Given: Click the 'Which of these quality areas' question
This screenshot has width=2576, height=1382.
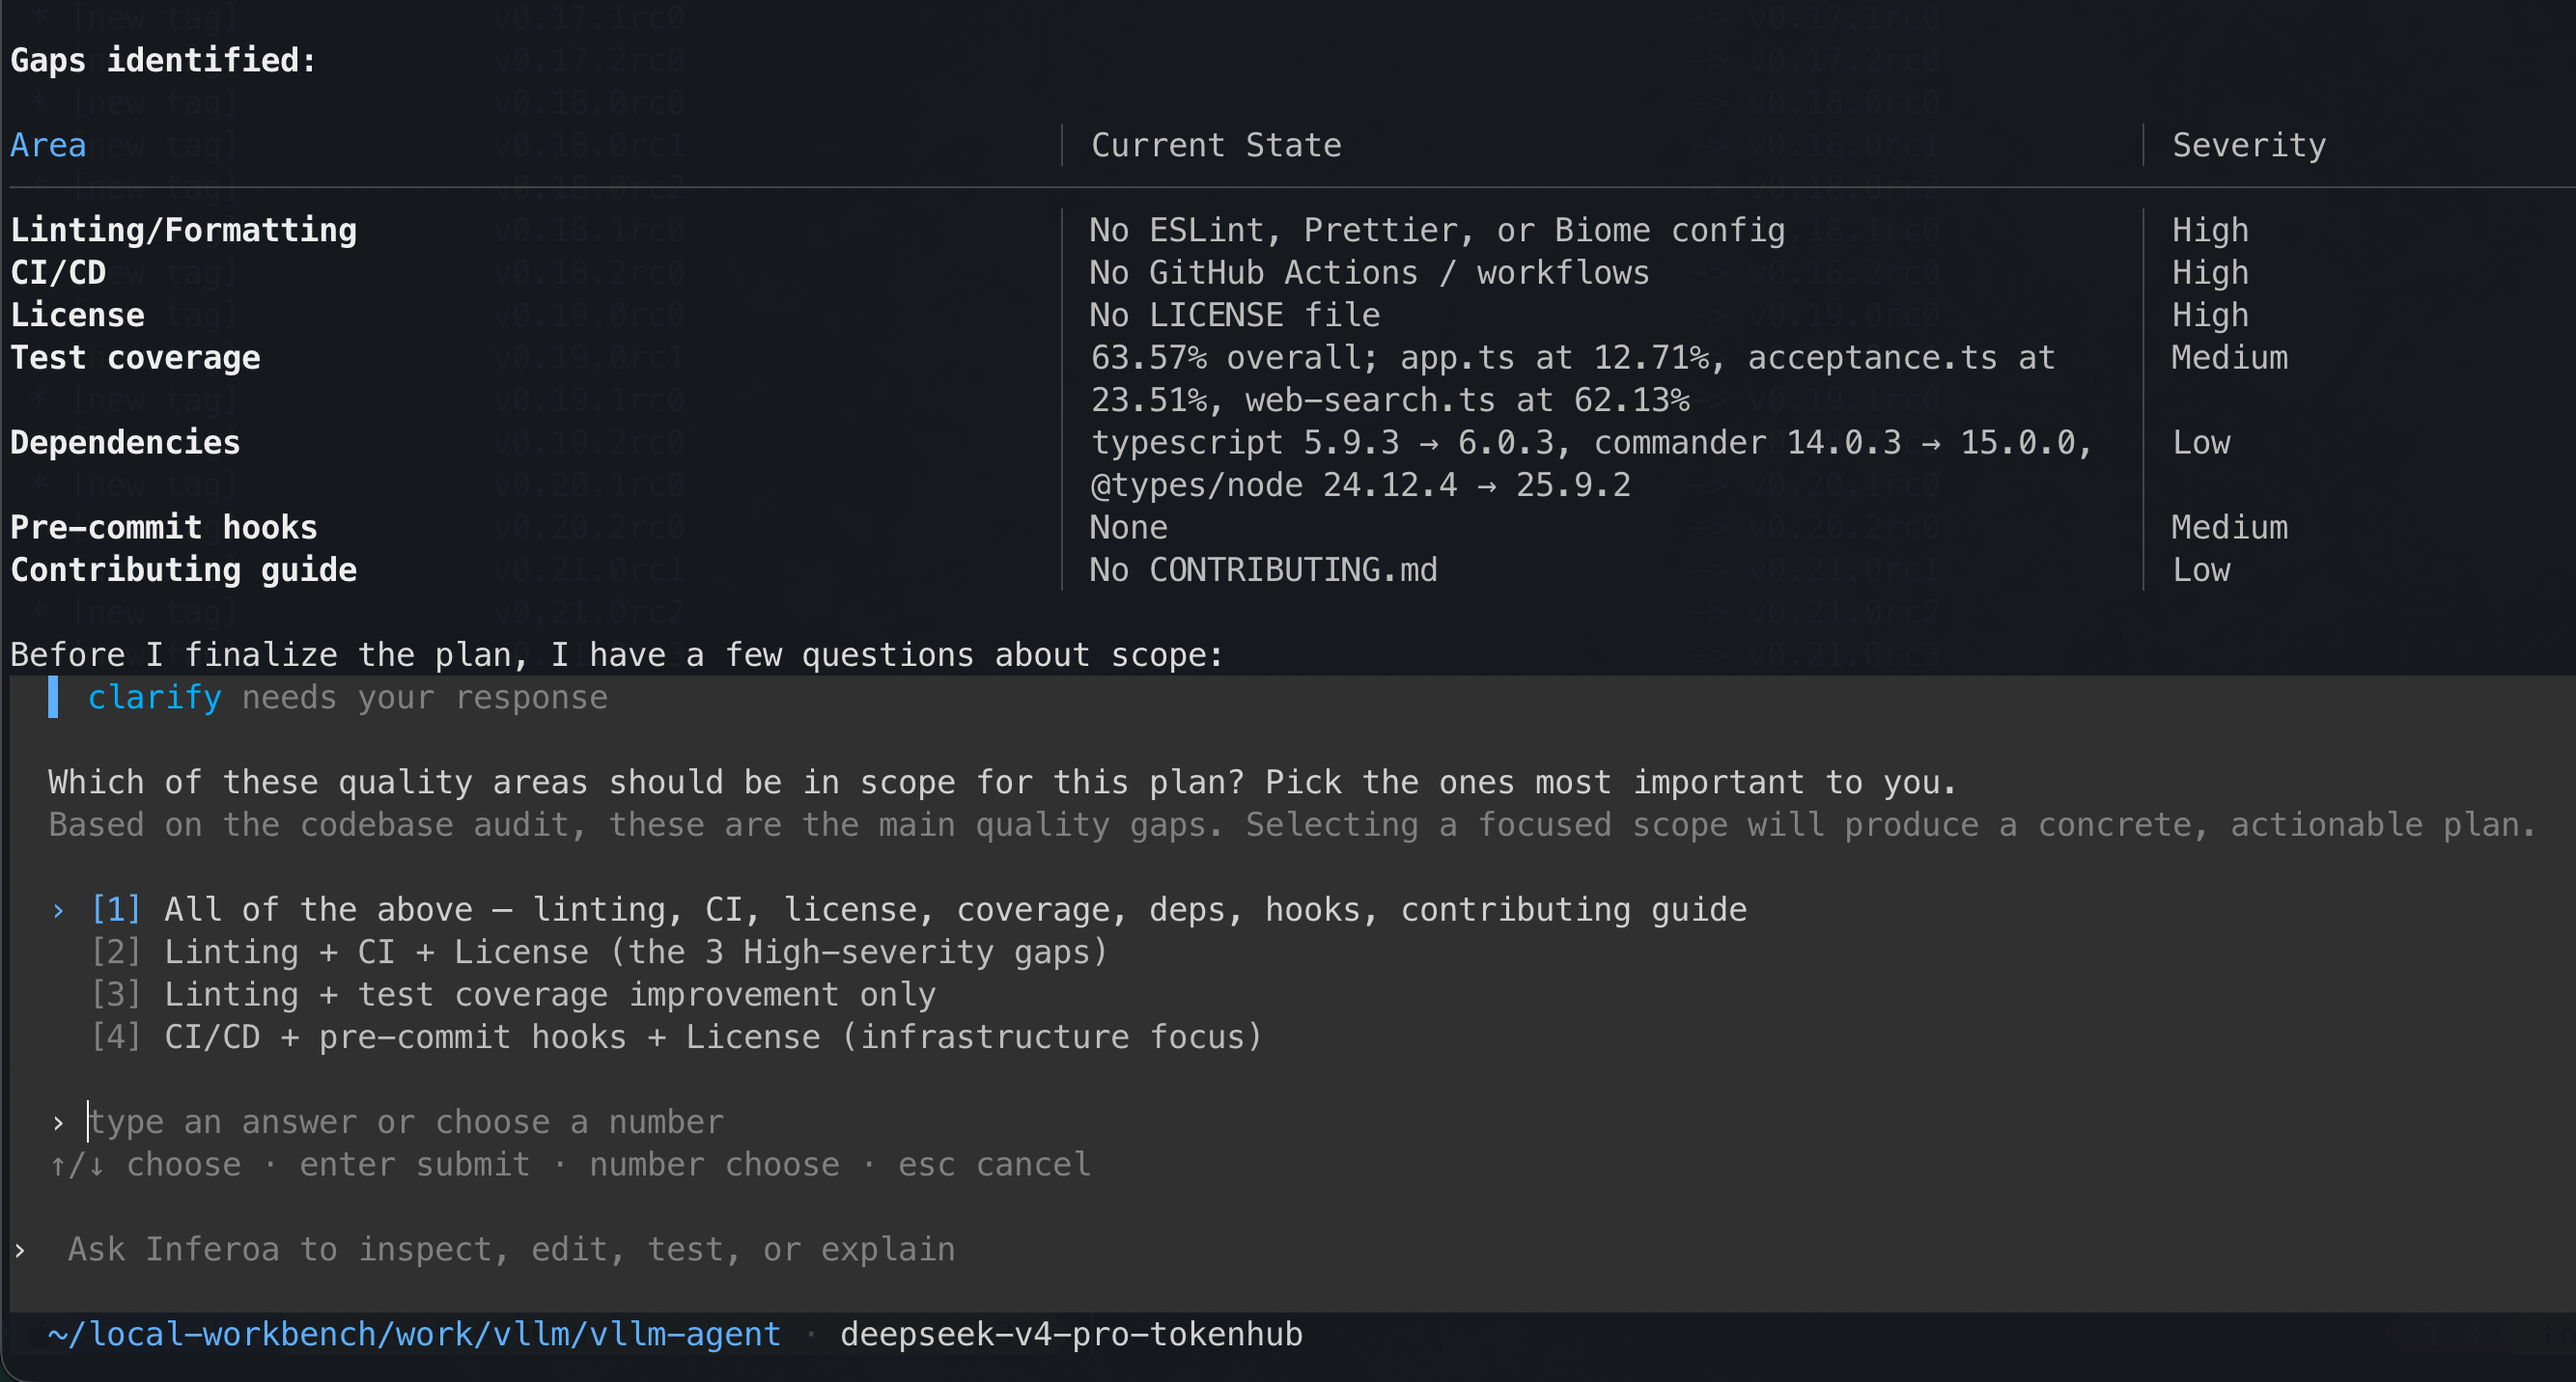Looking at the screenshot, I should pos(1002,782).
